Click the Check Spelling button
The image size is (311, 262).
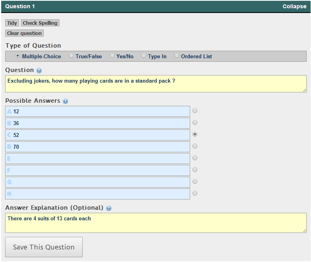coord(40,23)
